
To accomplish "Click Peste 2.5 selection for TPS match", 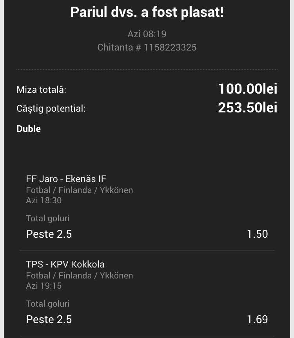I will coord(49,320).
